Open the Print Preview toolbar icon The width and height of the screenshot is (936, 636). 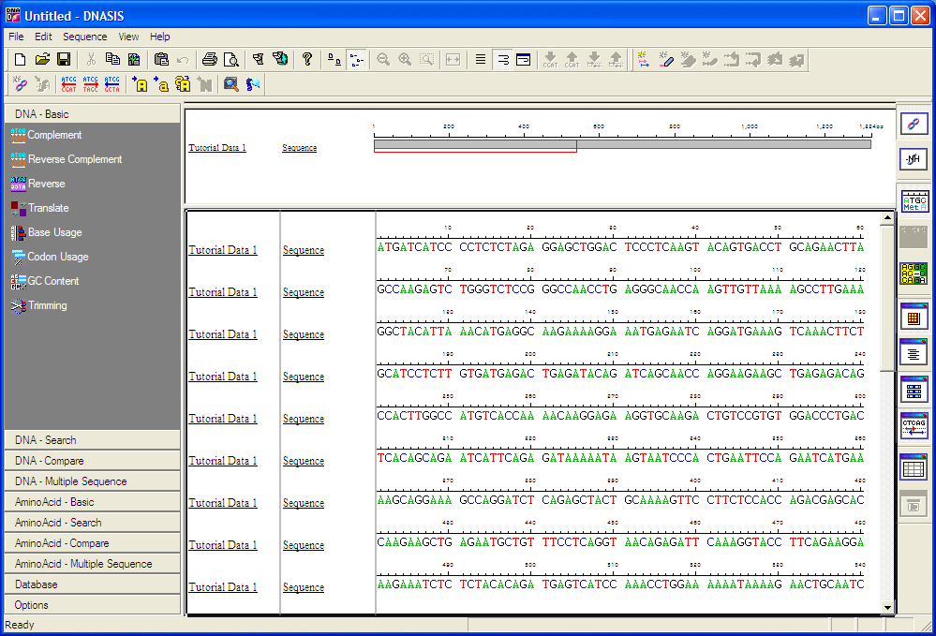[230, 59]
